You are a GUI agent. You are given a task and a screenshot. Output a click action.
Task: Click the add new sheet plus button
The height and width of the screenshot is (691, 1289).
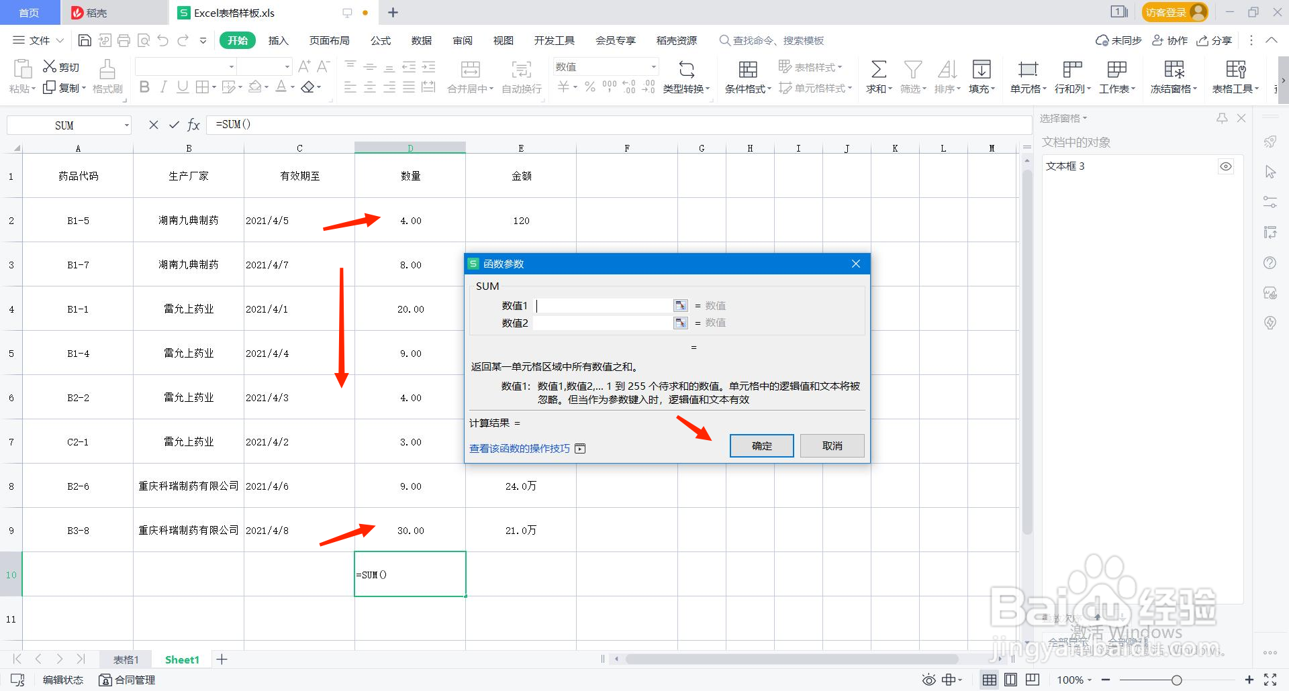tap(222, 659)
